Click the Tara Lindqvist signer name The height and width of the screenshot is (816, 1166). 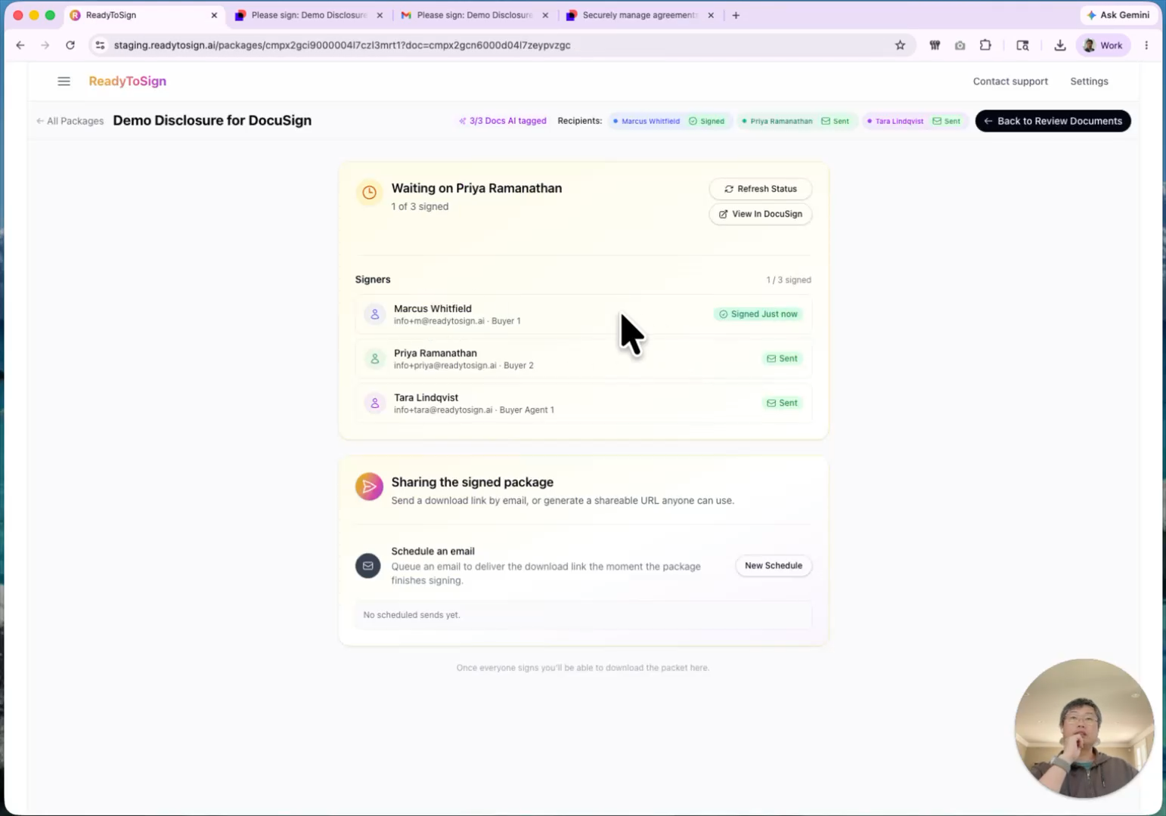(426, 398)
